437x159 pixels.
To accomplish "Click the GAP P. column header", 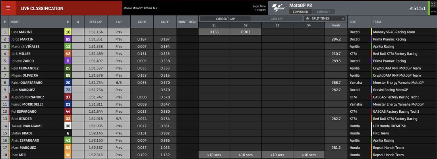I will (142, 22).
